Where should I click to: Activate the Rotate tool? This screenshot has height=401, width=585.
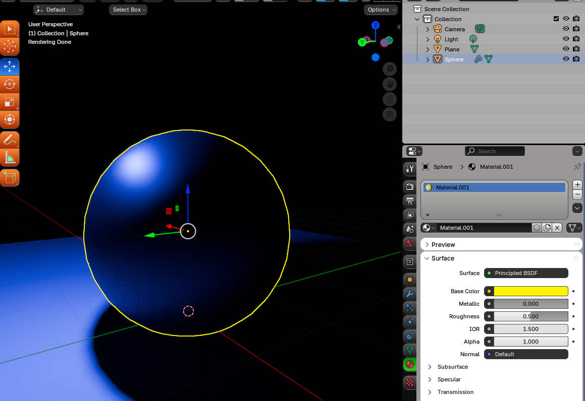coord(10,84)
